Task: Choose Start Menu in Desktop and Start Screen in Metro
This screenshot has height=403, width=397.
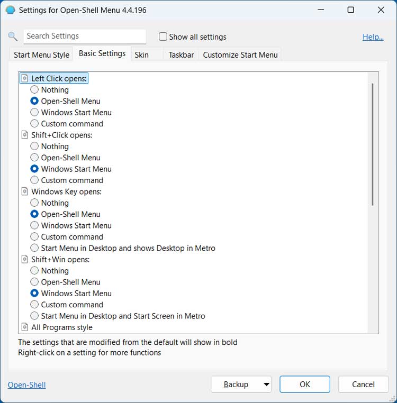Action: [34, 316]
